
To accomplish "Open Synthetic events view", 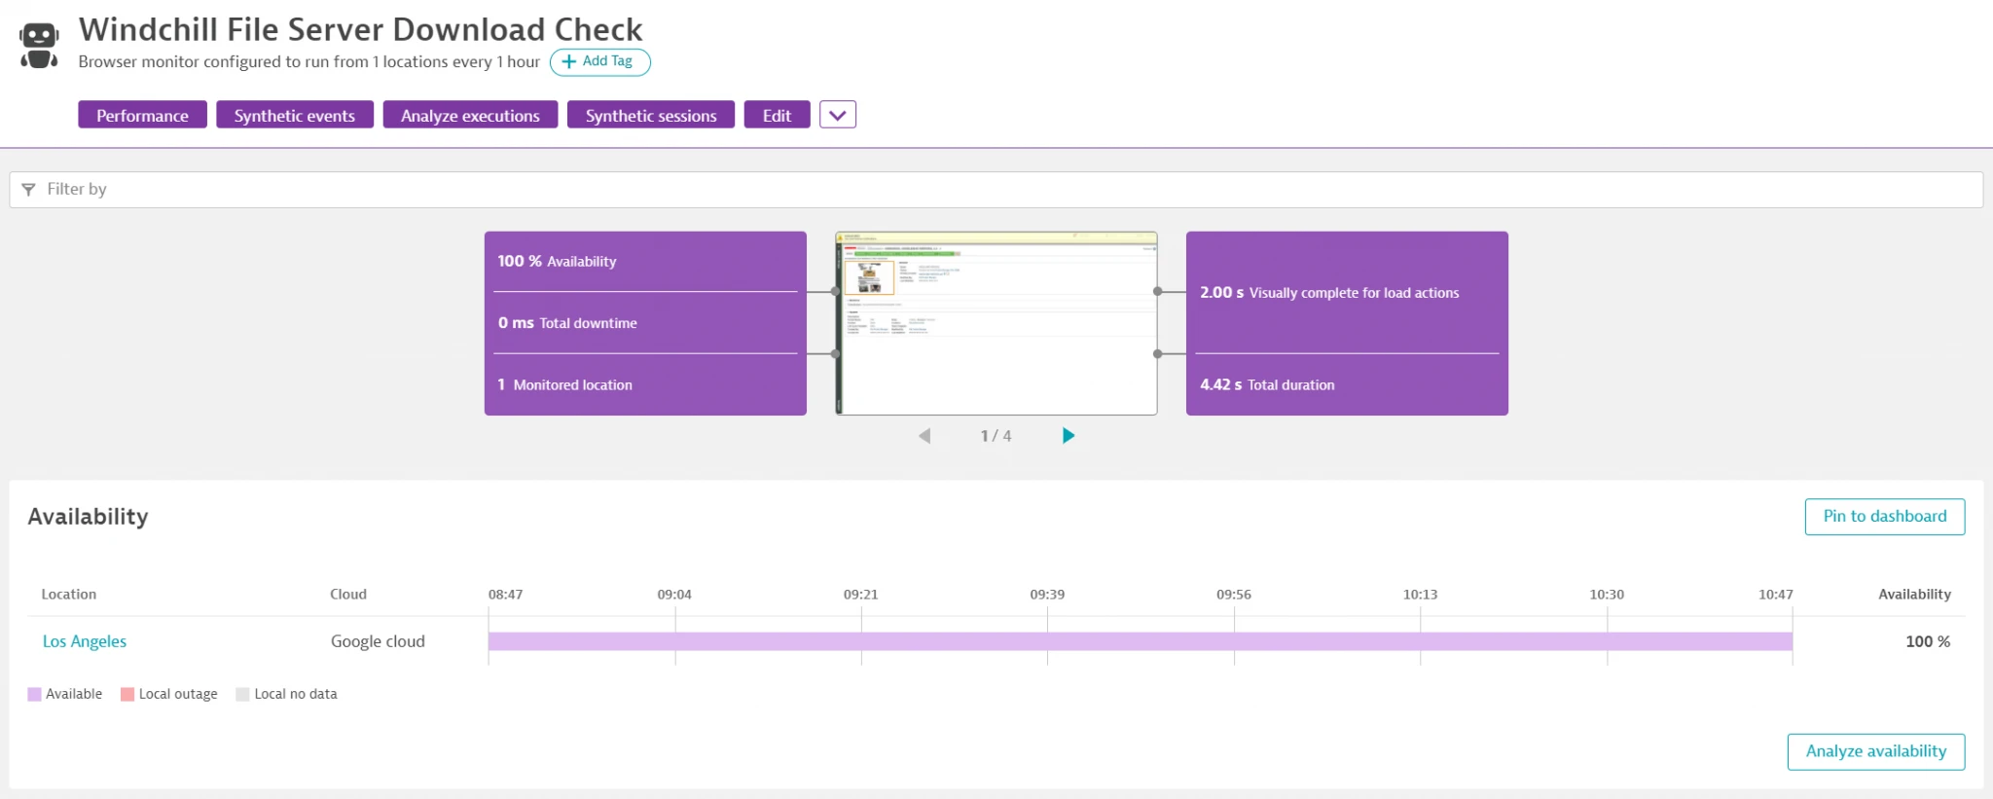I will point(294,116).
